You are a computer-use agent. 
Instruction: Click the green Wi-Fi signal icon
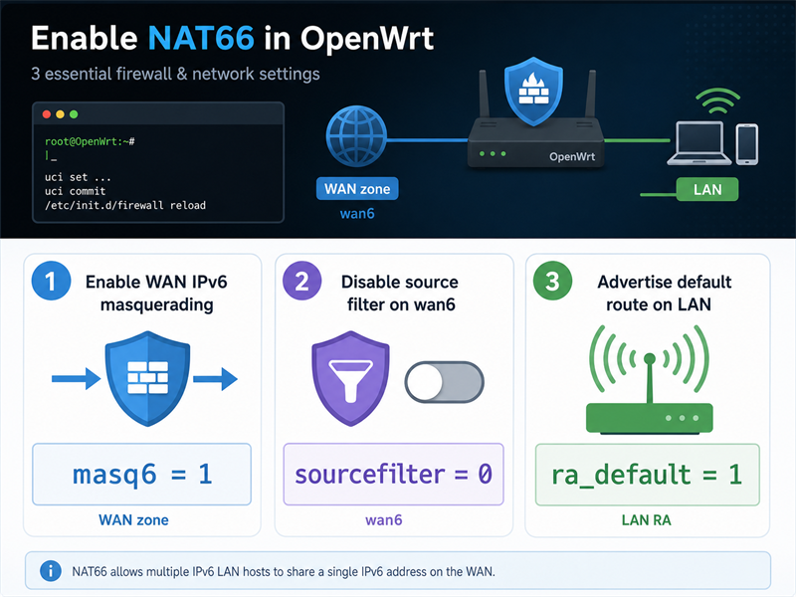[x=717, y=101]
